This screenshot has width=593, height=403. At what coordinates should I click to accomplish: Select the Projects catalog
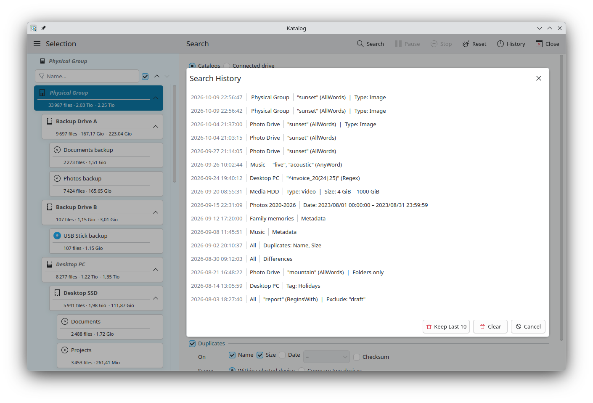click(x=110, y=355)
